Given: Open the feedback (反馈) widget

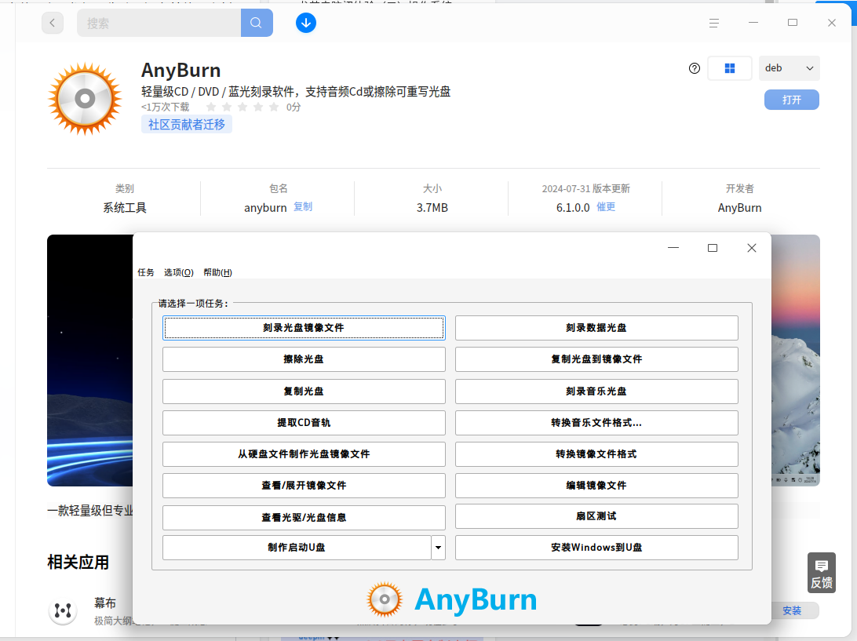Looking at the screenshot, I should (822, 573).
